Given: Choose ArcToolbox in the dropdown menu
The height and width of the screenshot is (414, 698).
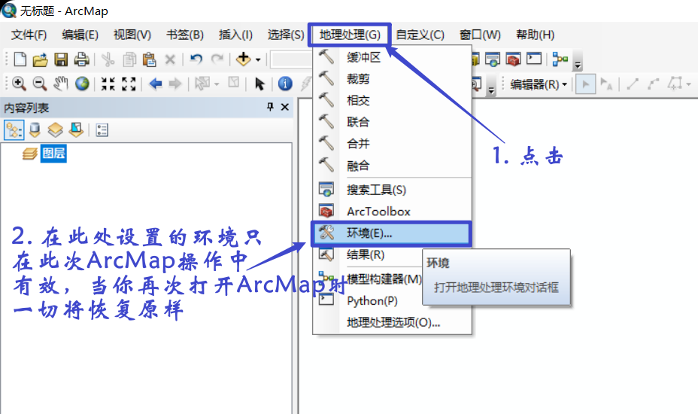Looking at the screenshot, I should [x=392, y=212].
